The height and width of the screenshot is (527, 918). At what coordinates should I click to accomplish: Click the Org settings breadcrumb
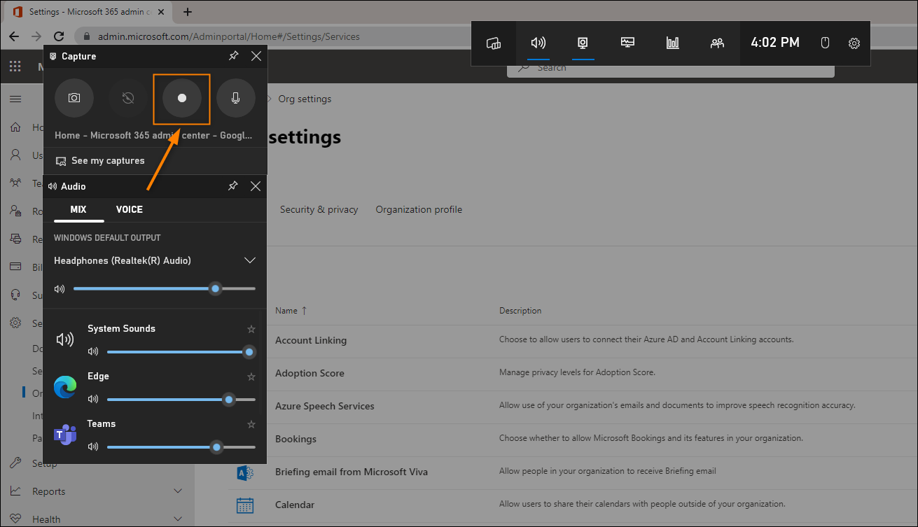[x=305, y=99]
